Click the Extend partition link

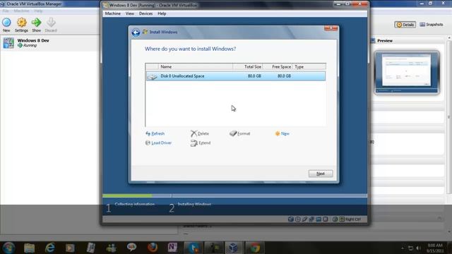[201, 143]
